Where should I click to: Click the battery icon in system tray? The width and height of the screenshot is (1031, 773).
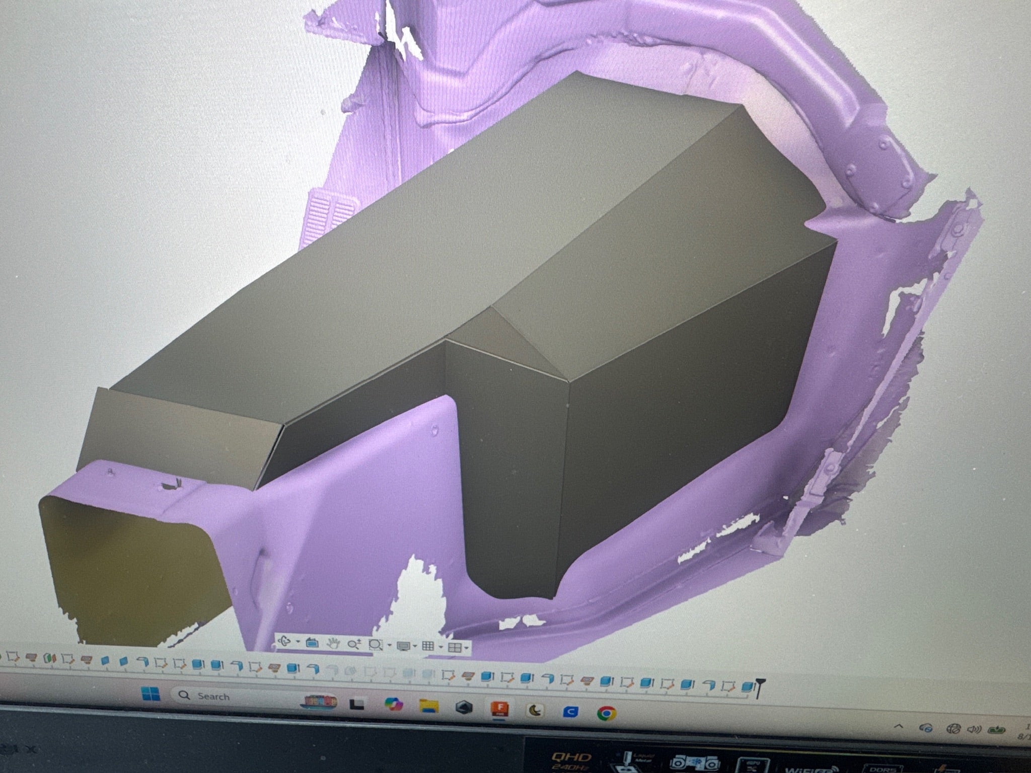tap(996, 730)
